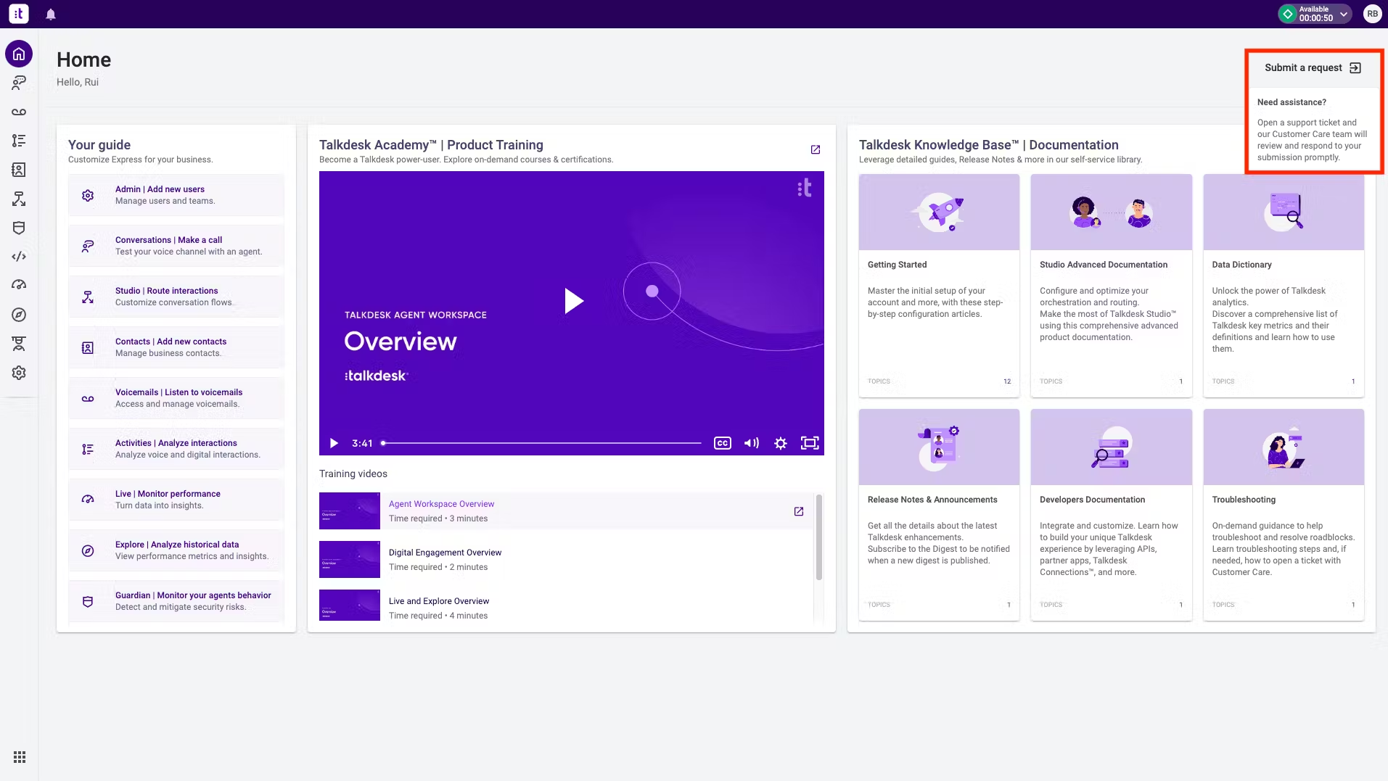Select Agent Workspace Overview training video
This screenshot has height=781, width=1388.
[566, 511]
